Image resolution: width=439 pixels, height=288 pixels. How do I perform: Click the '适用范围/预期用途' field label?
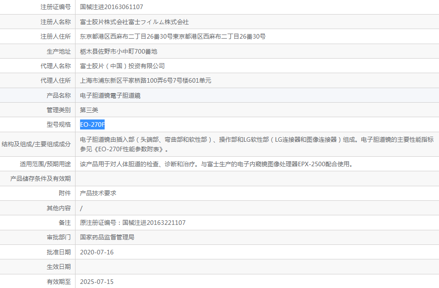pos(45,164)
